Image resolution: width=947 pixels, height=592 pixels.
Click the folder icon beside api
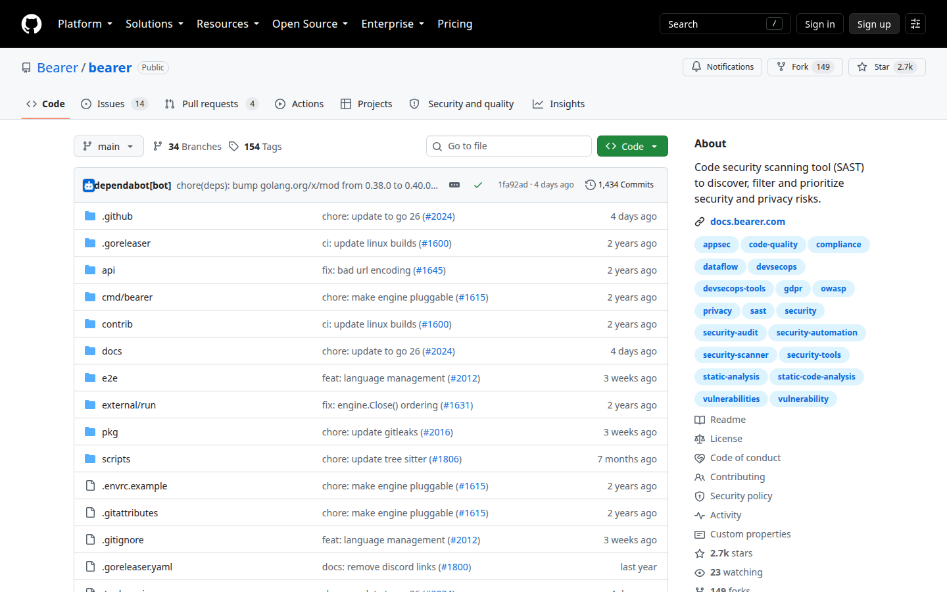point(90,270)
